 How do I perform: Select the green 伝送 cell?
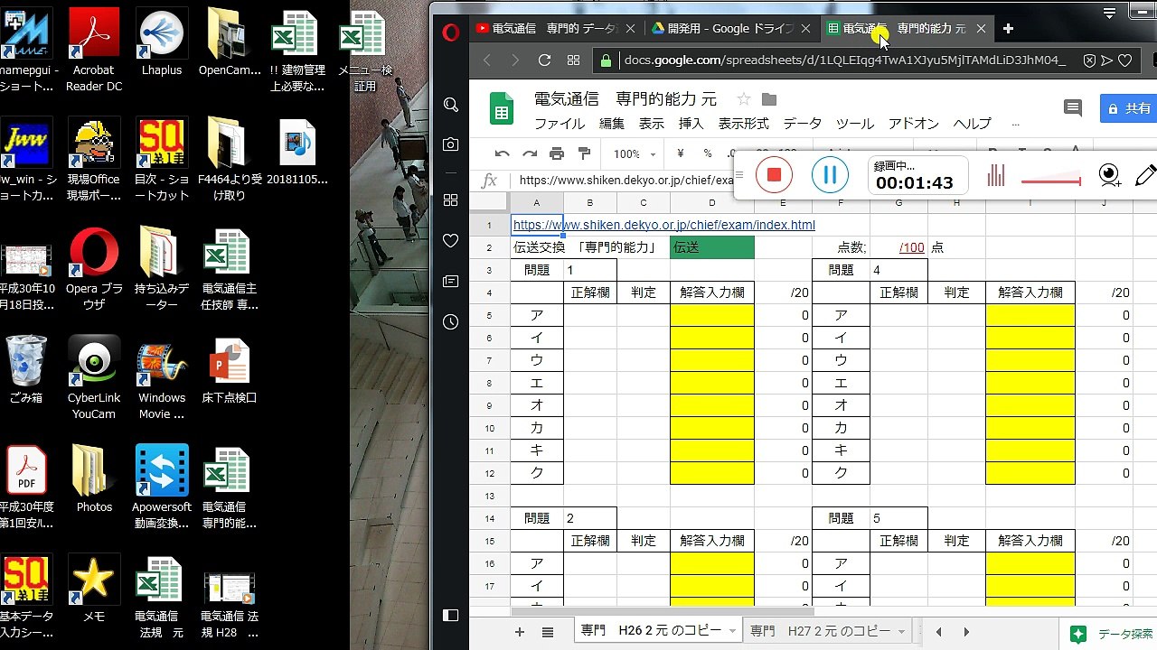click(712, 247)
